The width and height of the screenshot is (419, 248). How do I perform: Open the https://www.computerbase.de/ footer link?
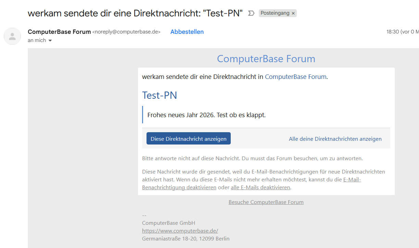(180, 231)
